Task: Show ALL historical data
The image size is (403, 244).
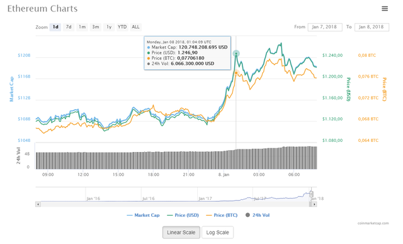Action: [x=135, y=27]
